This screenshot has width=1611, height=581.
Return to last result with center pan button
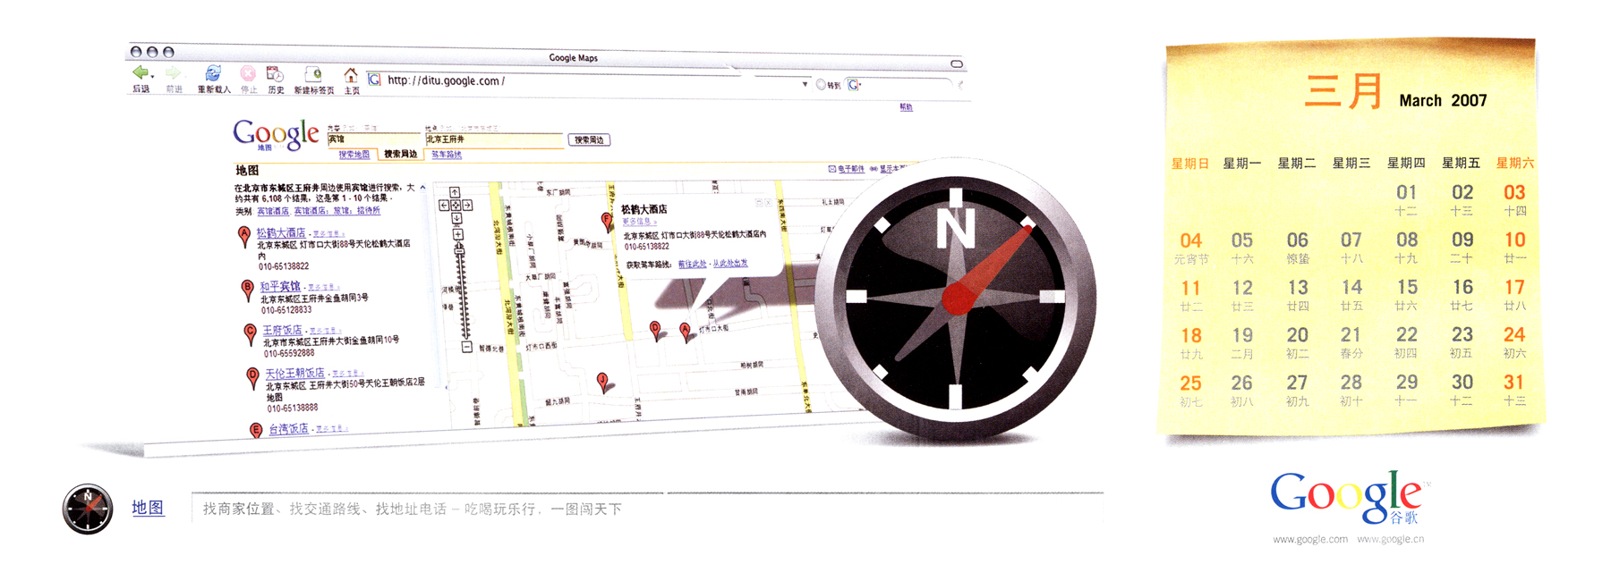[x=456, y=206]
